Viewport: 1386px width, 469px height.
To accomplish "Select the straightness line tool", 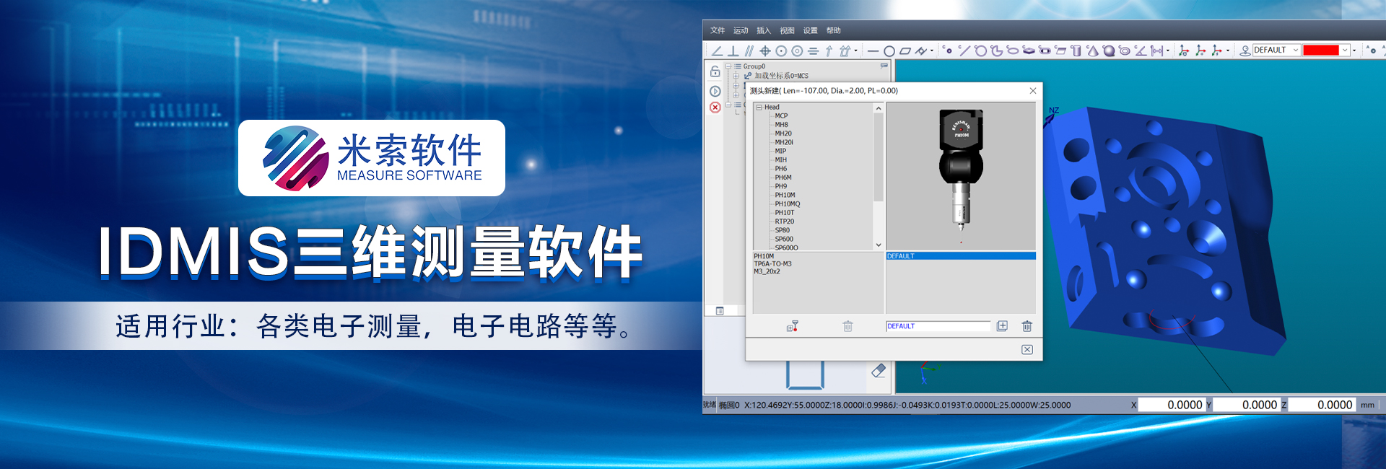I will (873, 51).
